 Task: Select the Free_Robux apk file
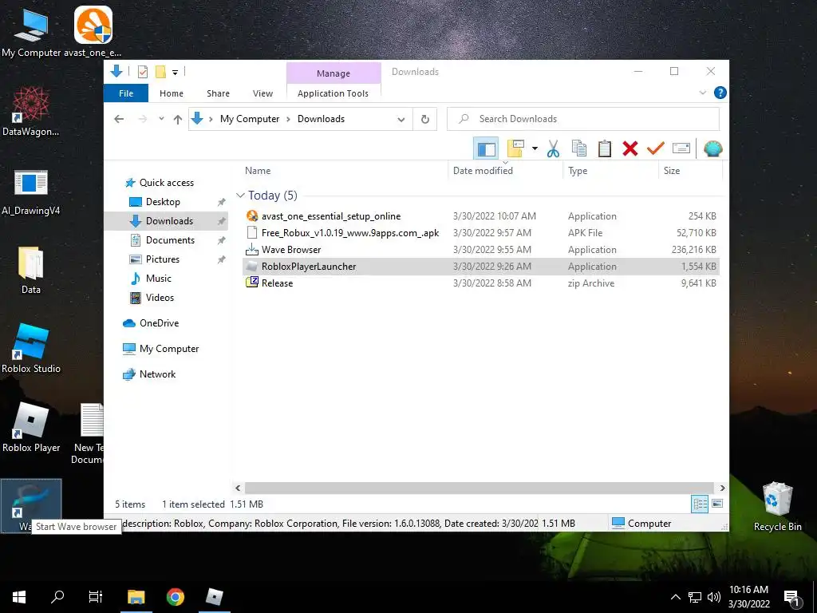pyautogui.click(x=480, y=232)
